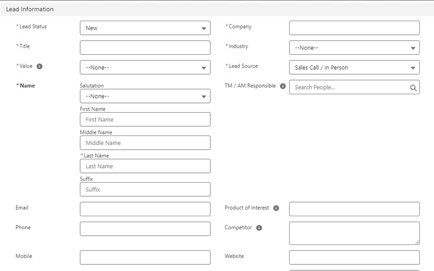The width and height of the screenshot is (434, 271).
Task: Focus the Title text field
Action: coord(145,48)
